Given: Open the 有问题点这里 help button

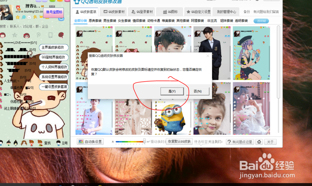Looking at the screenshot, I should pyautogui.click(x=240, y=142).
